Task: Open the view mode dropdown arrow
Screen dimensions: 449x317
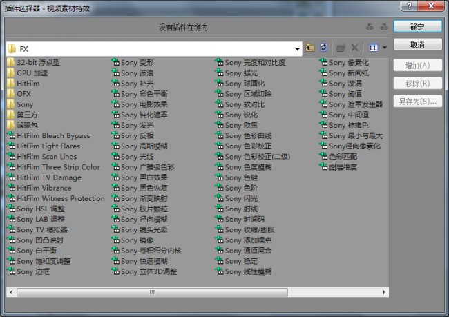Action: [x=385, y=48]
